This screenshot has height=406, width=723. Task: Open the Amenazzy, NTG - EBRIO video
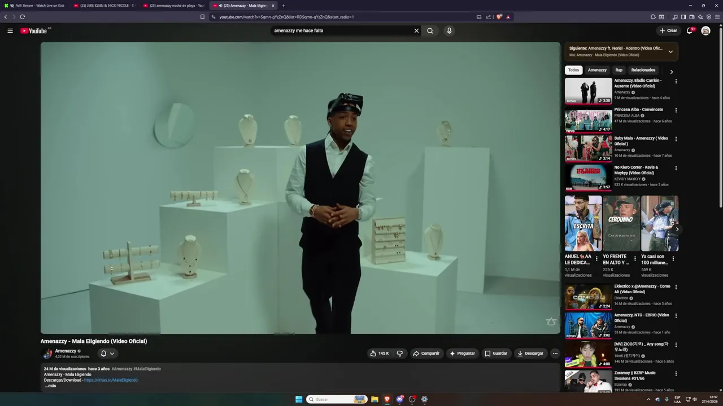click(588, 325)
